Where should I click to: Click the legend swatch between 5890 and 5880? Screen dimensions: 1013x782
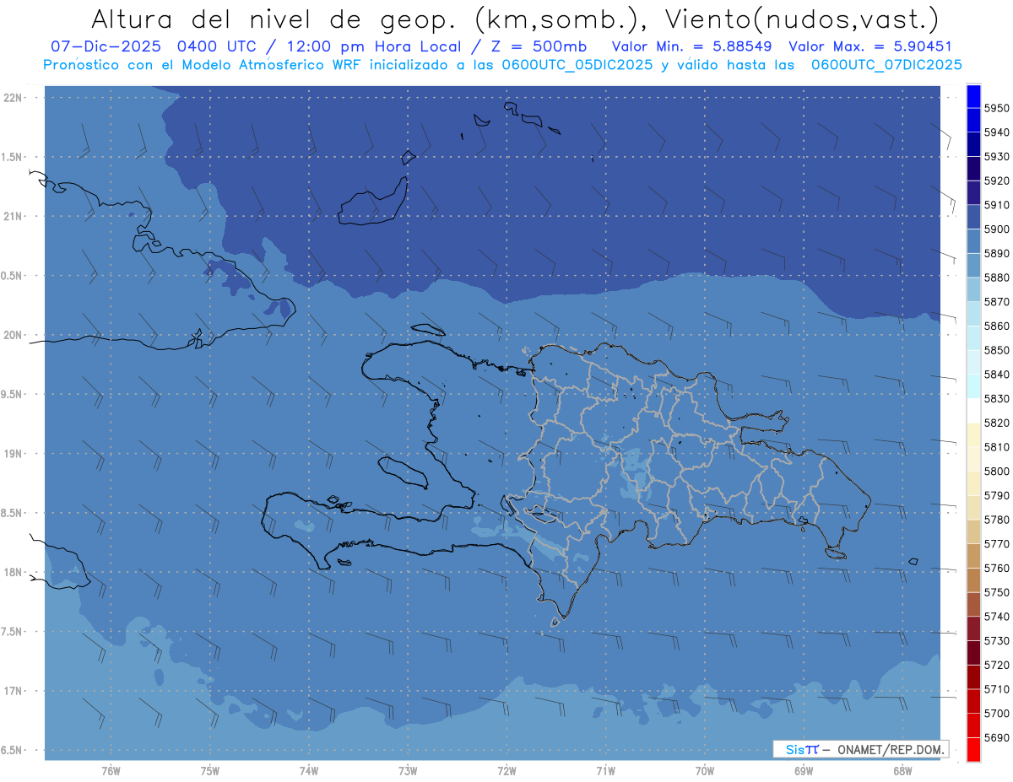(973, 265)
